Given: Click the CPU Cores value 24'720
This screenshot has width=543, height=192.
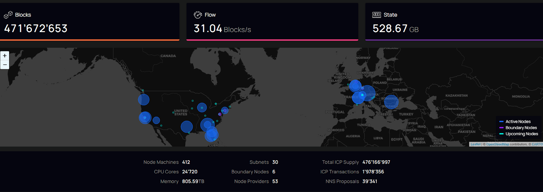Looking at the screenshot, I should click(x=190, y=172).
